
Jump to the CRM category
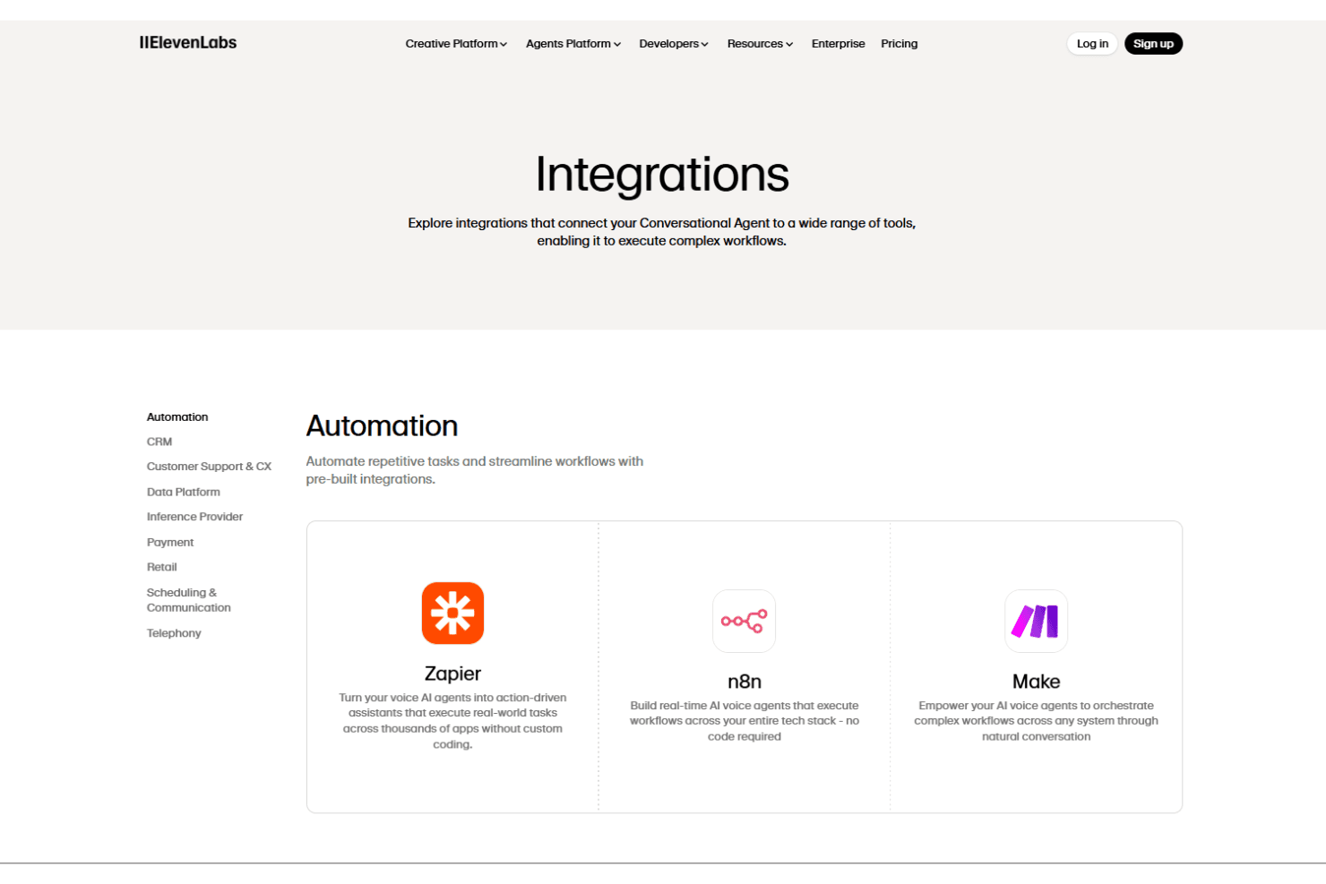click(159, 442)
